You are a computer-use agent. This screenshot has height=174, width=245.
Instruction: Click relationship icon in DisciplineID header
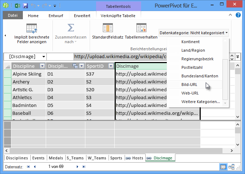(x=75, y=66)
